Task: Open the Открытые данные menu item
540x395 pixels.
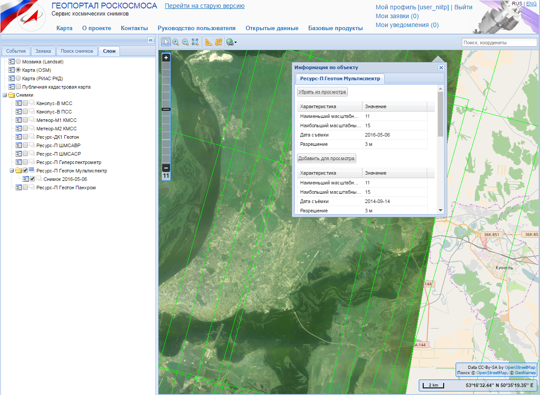Action: click(x=272, y=28)
